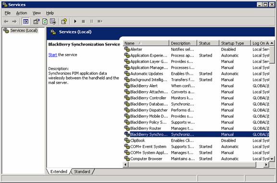Click the Started status of Automatic Updates
This screenshot has height=183, width=277.
[205, 73]
